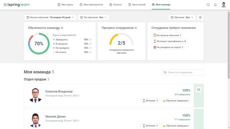This screenshot has width=230, height=129.
Task: Click 1/1 завершено for Макеев Денис
Action: 182,119
